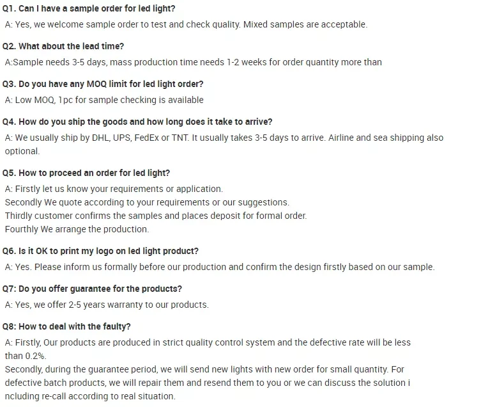Click the 2-5 years warranty answer

(107, 305)
